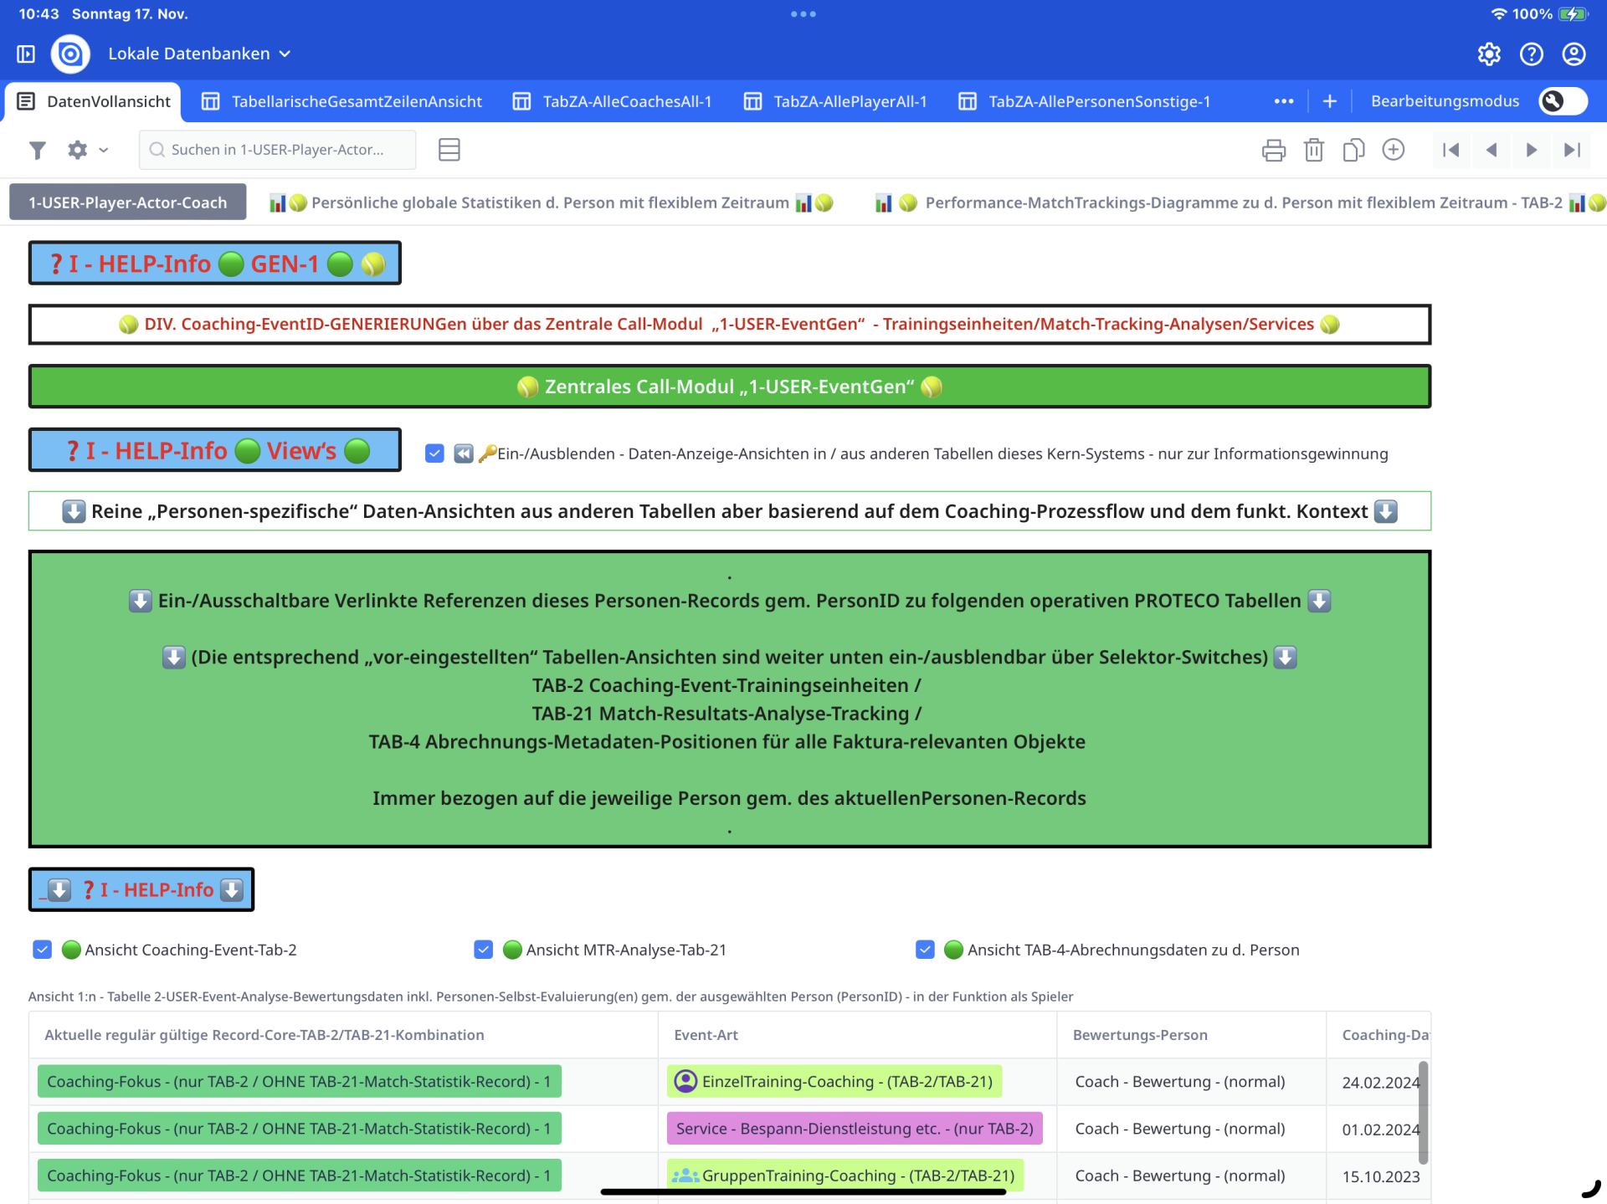Toggle the Bearbeitungsmodus switch
Image resolution: width=1607 pixels, height=1204 pixels.
pos(1562,101)
